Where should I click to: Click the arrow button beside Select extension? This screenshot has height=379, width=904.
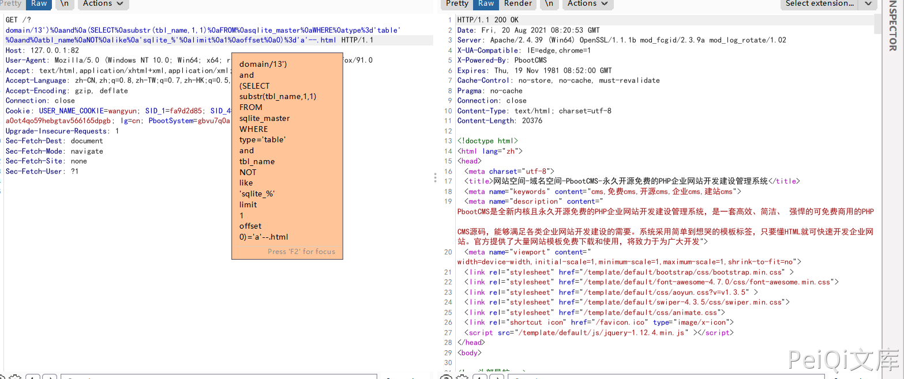pos(868,3)
